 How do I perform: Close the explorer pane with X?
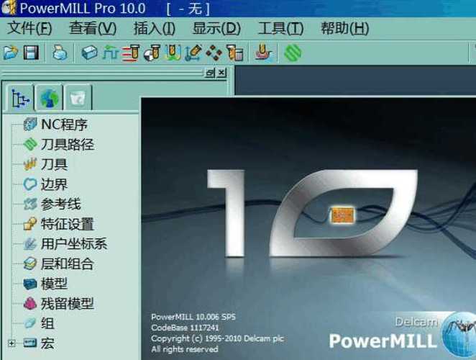(x=222, y=73)
